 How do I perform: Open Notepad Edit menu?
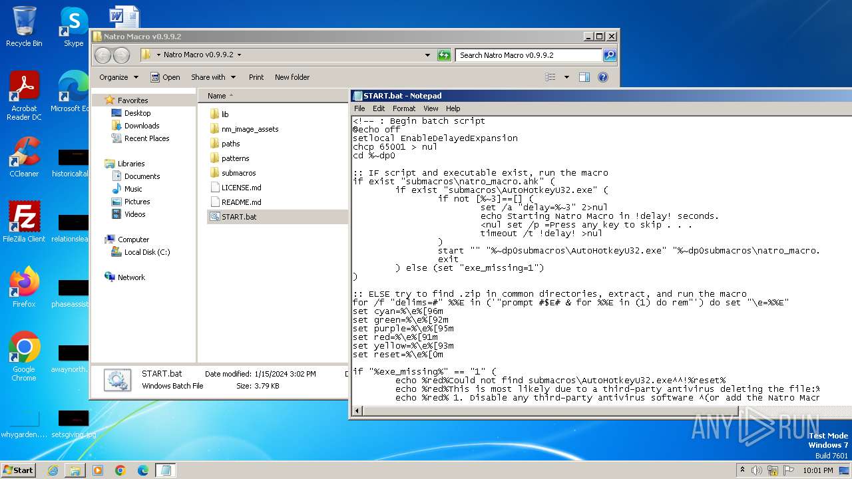[x=379, y=108]
